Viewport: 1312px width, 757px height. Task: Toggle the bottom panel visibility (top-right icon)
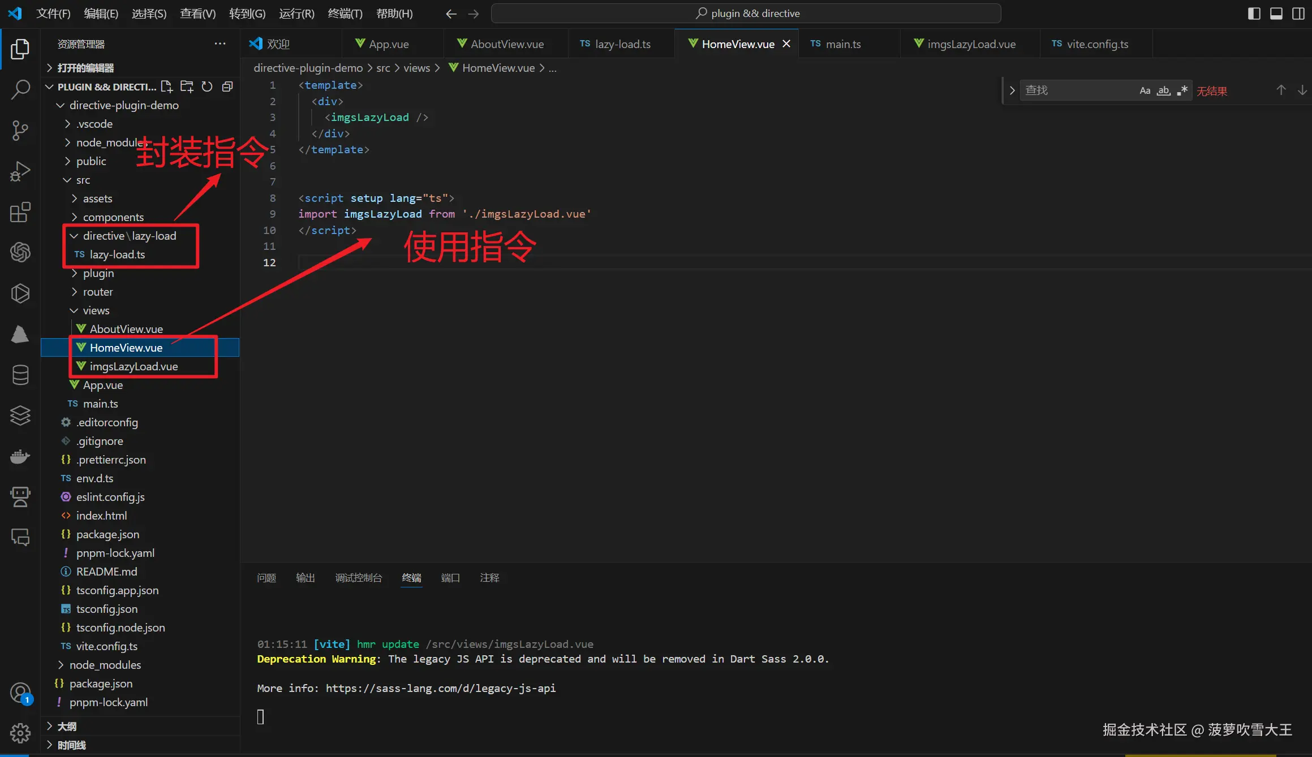coord(1276,13)
